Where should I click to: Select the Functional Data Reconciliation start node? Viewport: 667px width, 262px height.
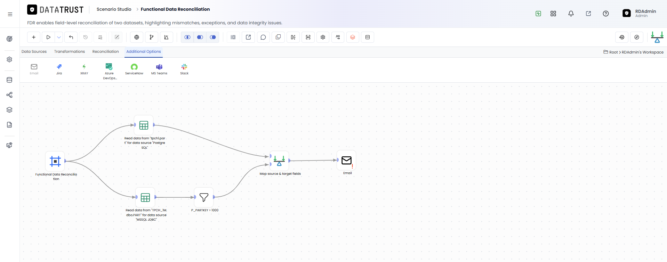click(55, 161)
